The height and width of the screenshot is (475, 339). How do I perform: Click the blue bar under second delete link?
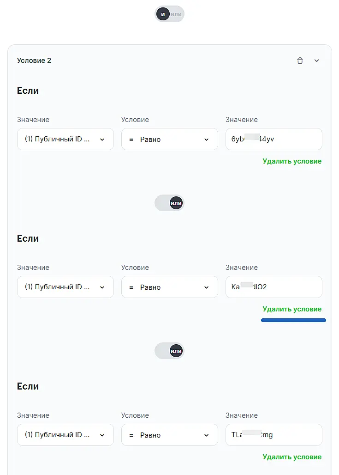293,320
